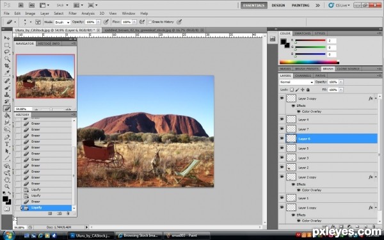Select the Lasso tool
The width and height of the screenshot is (384, 240).
(7, 52)
